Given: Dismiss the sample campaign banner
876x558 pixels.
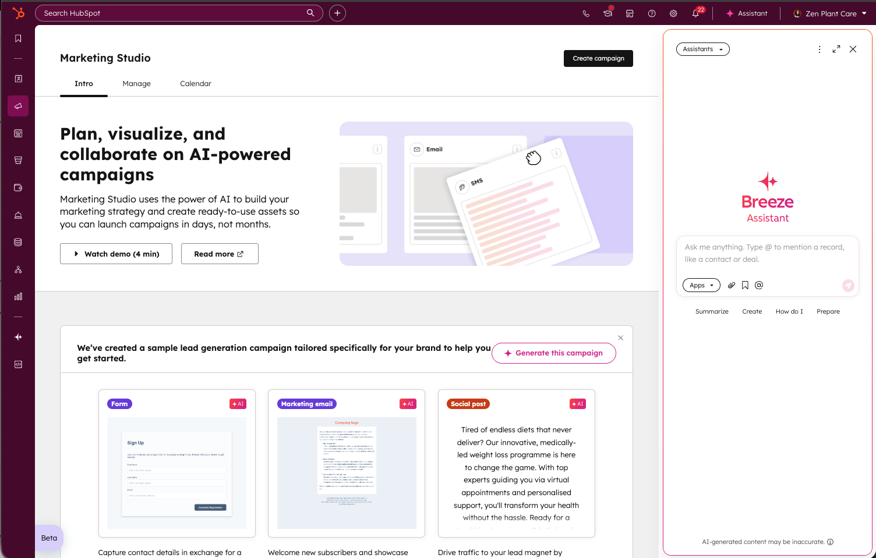Looking at the screenshot, I should pyautogui.click(x=621, y=338).
